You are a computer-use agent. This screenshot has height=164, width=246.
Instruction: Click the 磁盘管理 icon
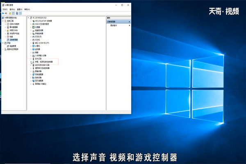click(8, 46)
